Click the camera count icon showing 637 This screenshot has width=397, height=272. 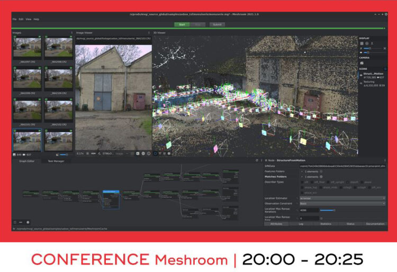[x=24, y=155]
